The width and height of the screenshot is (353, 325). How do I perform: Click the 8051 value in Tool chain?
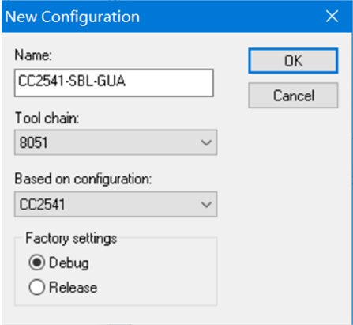tap(33, 142)
